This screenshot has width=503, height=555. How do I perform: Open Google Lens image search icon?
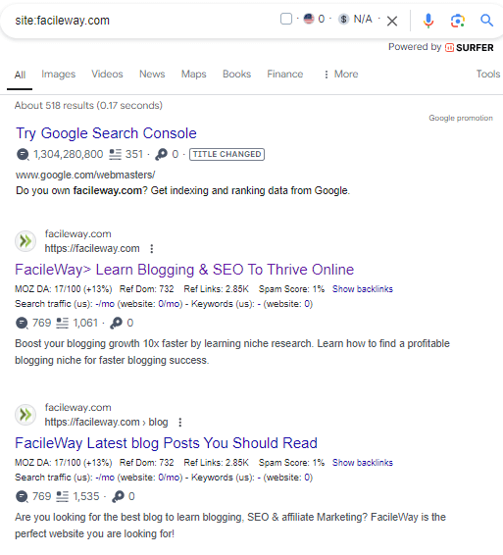tap(457, 21)
